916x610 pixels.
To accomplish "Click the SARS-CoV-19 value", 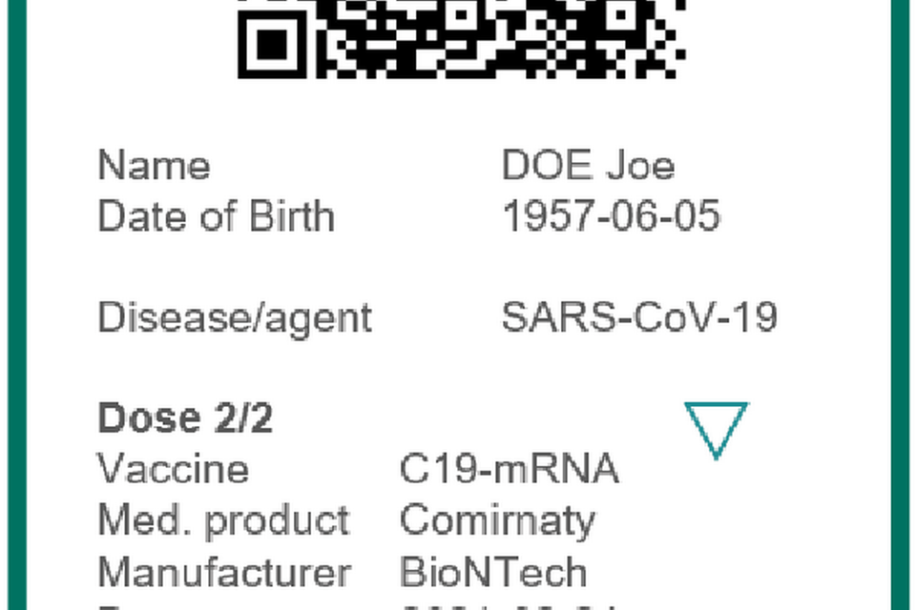I will point(639,317).
